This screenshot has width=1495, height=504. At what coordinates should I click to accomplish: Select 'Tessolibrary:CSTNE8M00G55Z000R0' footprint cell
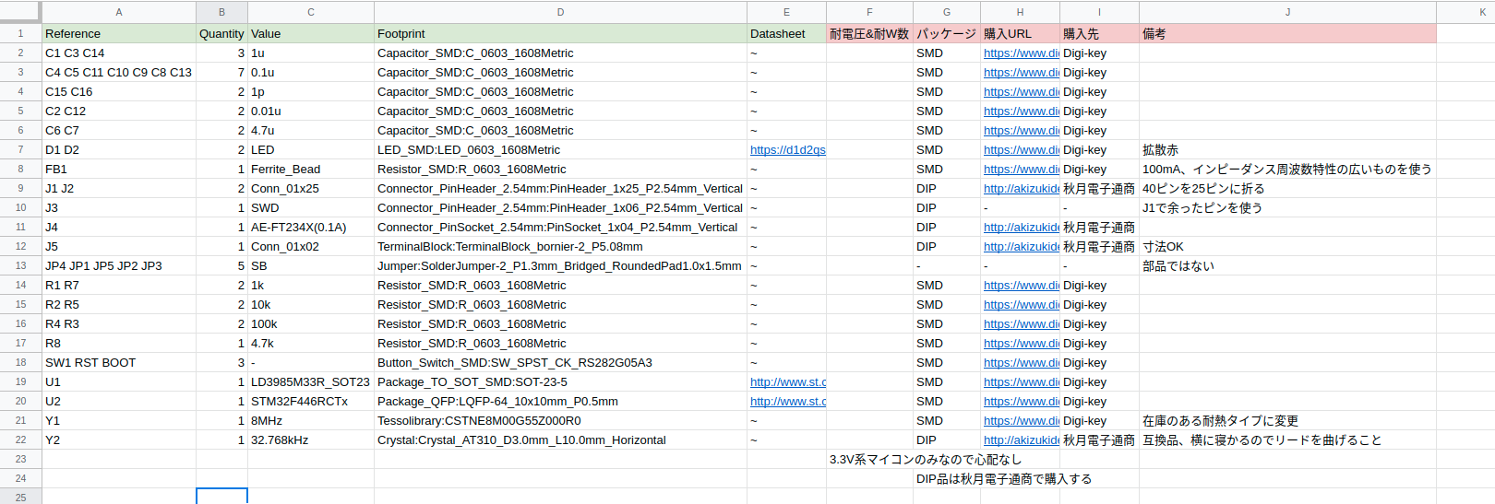560,420
